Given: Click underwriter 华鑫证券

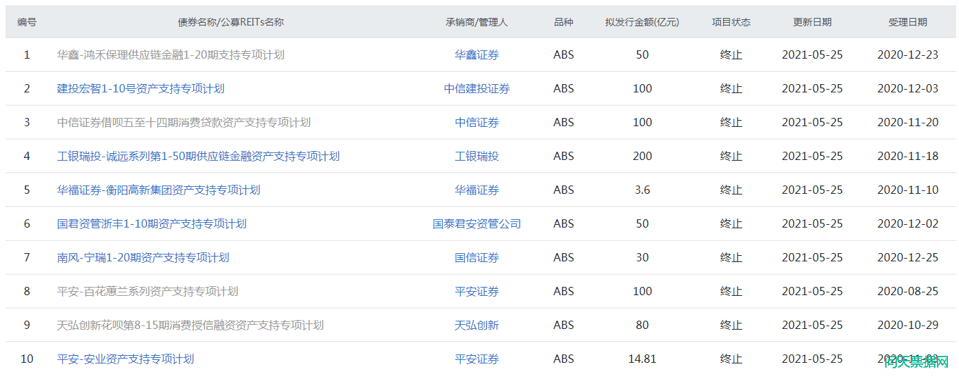Looking at the screenshot, I should coord(477,54).
